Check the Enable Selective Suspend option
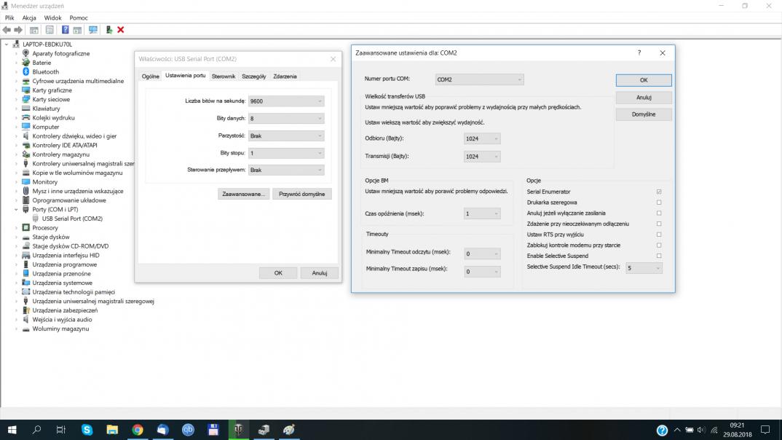Viewport: 782px width, 440px height. (x=659, y=256)
